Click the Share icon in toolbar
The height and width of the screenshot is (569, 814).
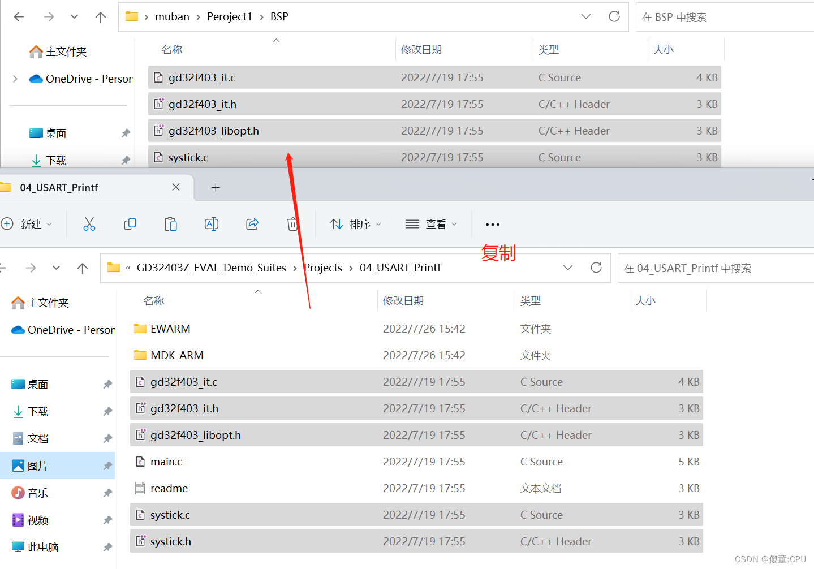click(252, 224)
